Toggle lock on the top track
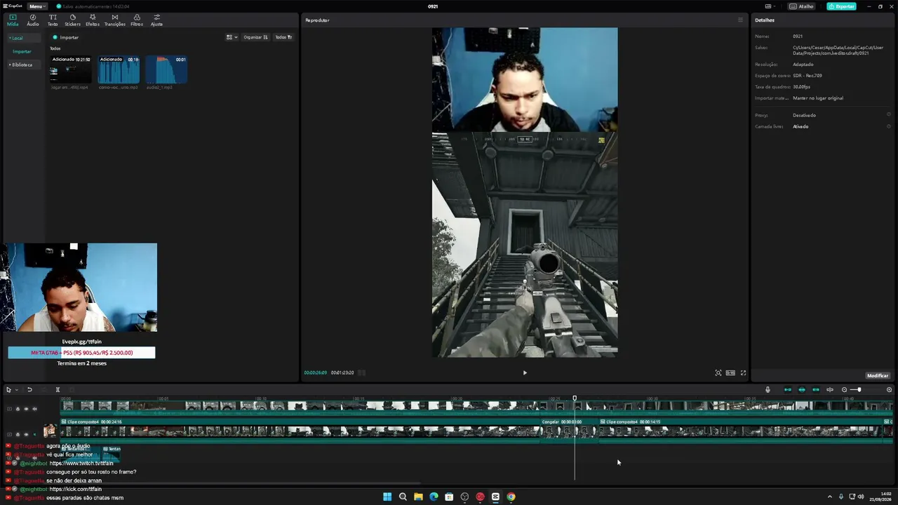The image size is (898, 505). (x=18, y=409)
